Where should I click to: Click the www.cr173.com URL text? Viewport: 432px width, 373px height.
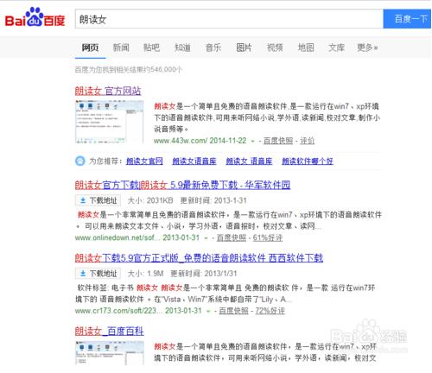tap(118, 311)
